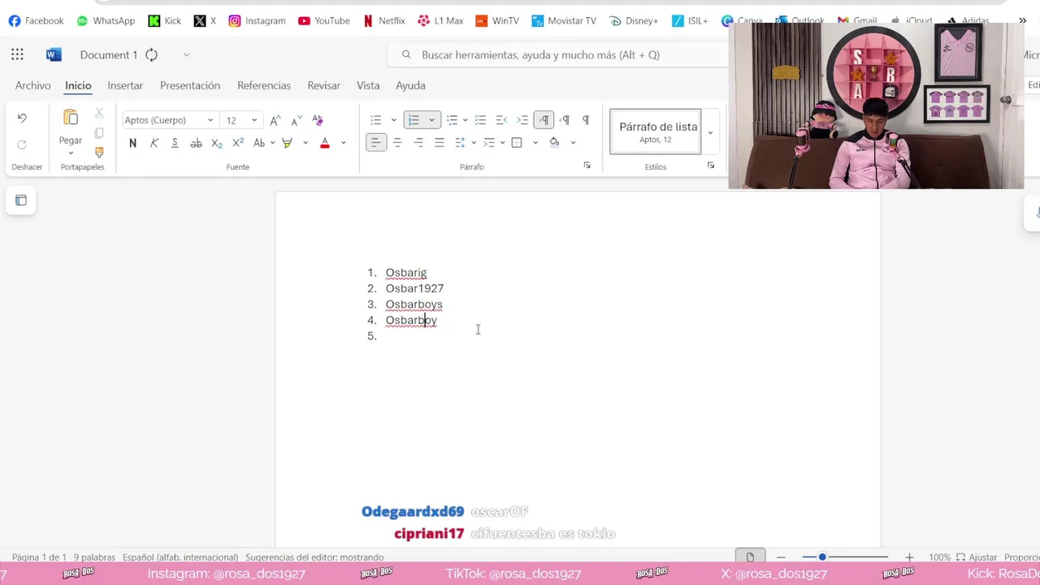This screenshot has height=585, width=1040.
Task: Click the Redo arrow icon
Action: (22, 145)
